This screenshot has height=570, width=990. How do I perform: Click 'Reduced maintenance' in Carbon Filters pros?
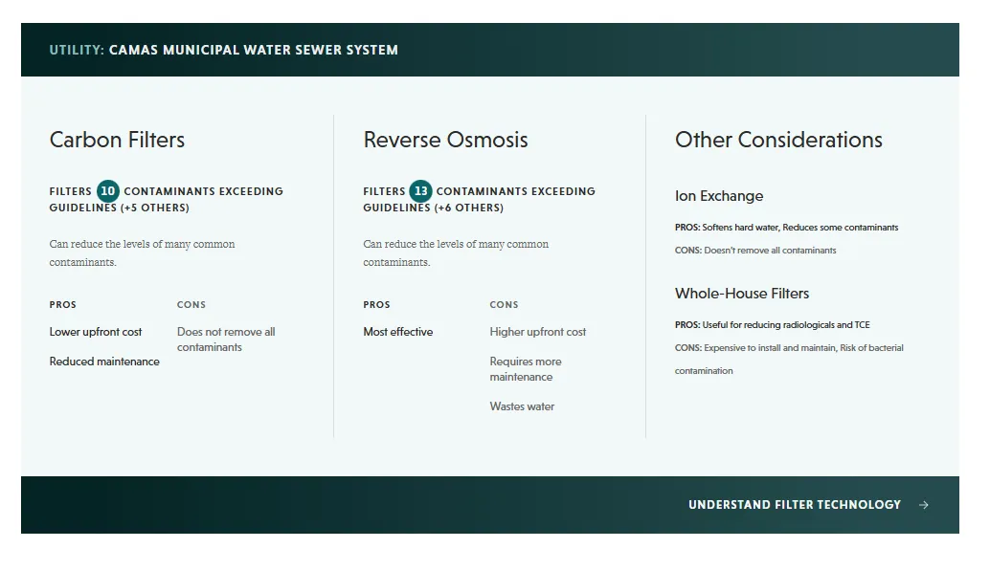pyautogui.click(x=104, y=362)
